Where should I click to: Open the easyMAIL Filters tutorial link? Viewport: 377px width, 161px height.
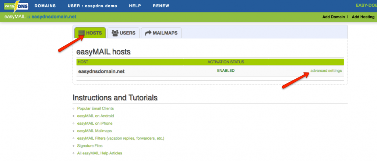click(120, 138)
